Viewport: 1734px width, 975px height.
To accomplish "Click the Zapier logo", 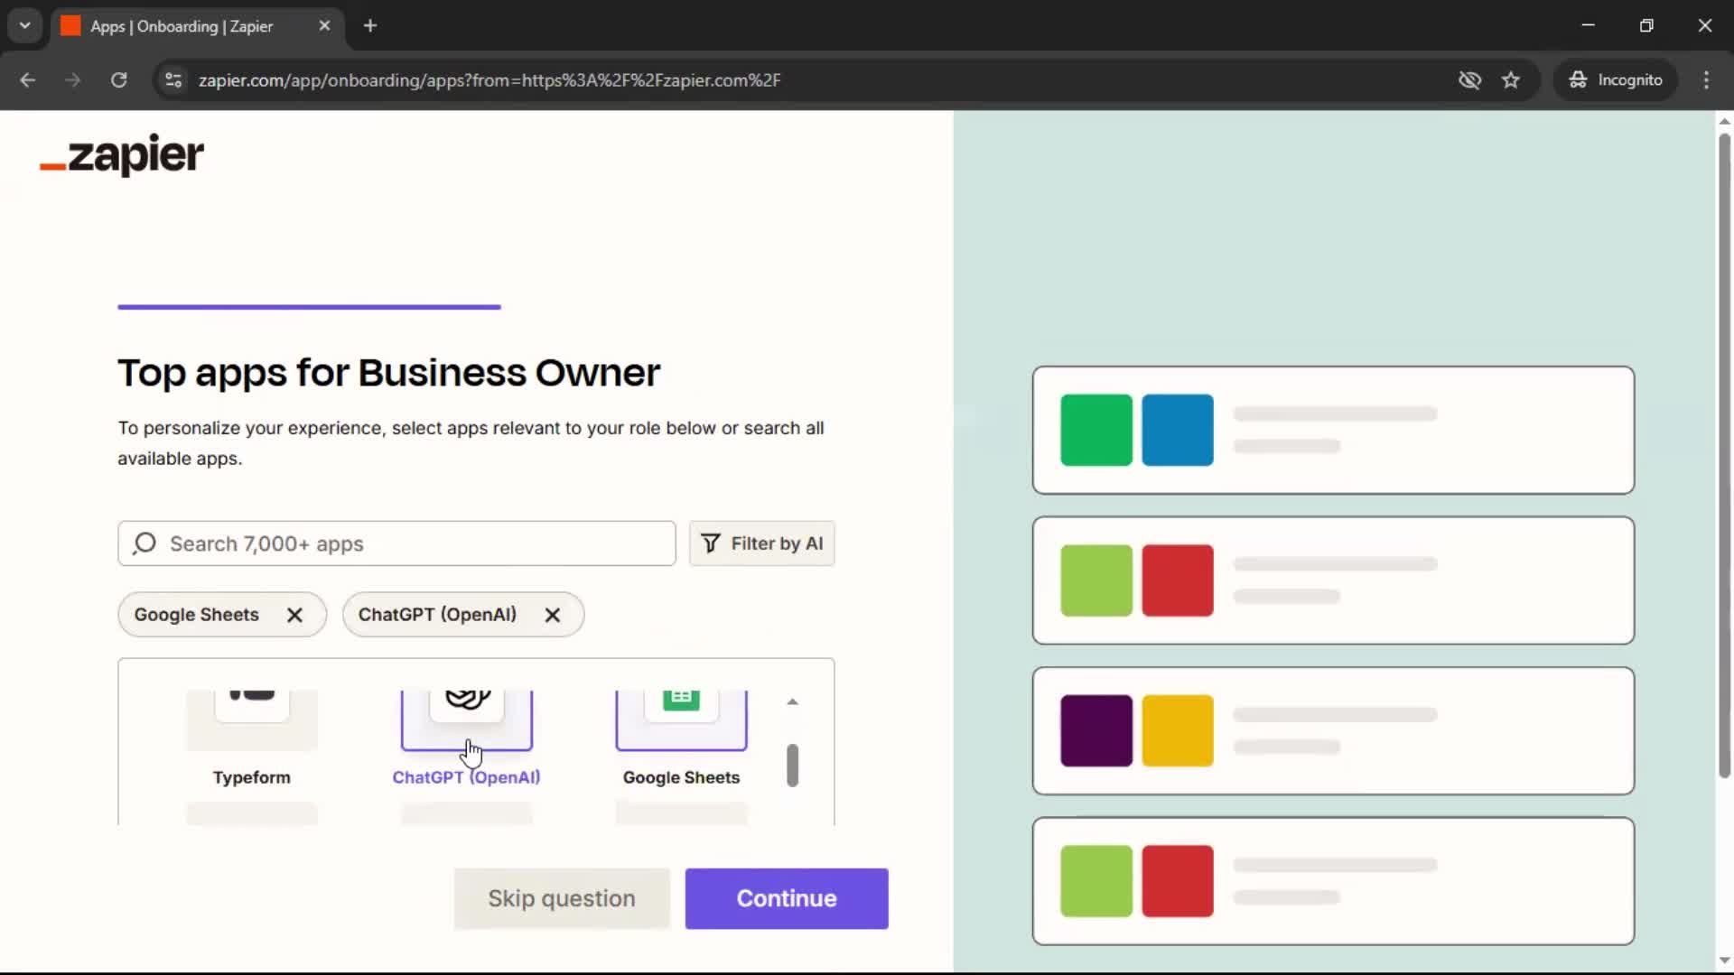I will tap(122, 154).
